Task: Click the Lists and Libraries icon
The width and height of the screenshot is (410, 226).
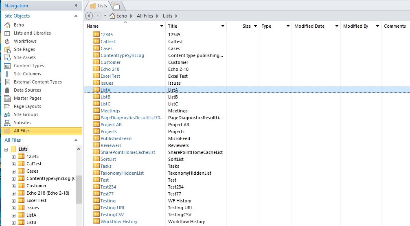Action: pos(7,33)
